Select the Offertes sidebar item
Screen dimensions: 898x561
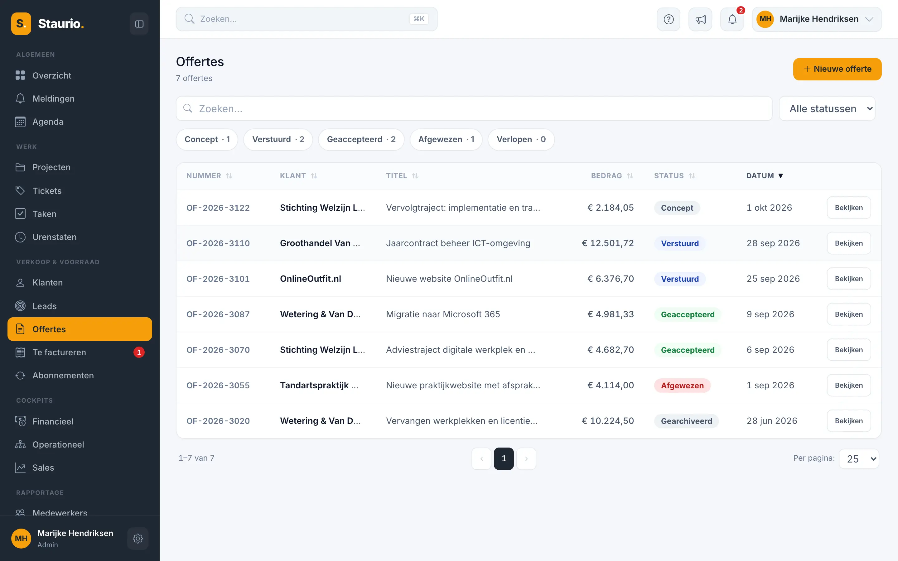coord(80,329)
